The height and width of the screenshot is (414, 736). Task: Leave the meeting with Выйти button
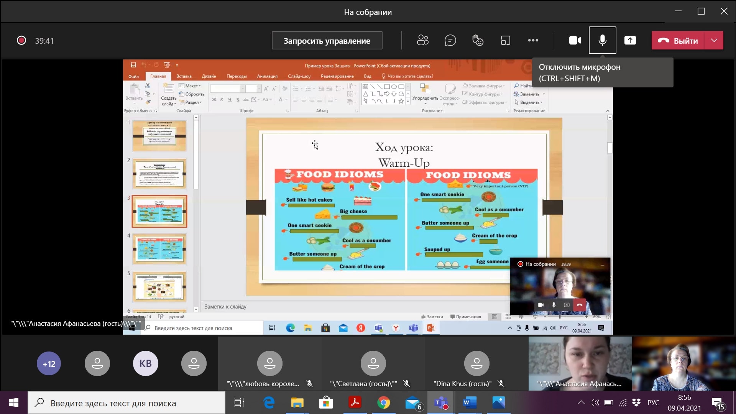tap(678, 41)
